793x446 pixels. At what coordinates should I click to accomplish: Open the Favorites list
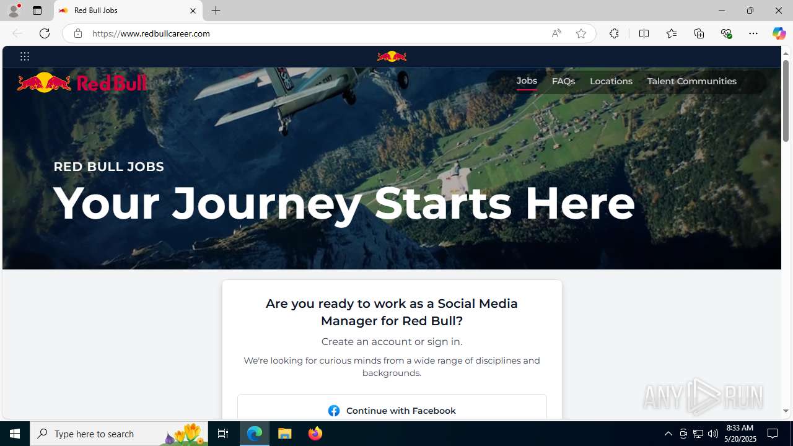pos(671,33)
